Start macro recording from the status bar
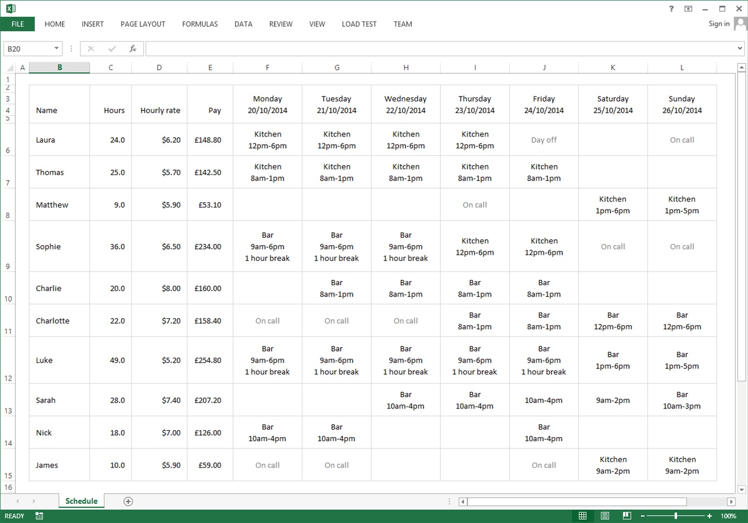The image size is (748, 523). pos(39,516)
